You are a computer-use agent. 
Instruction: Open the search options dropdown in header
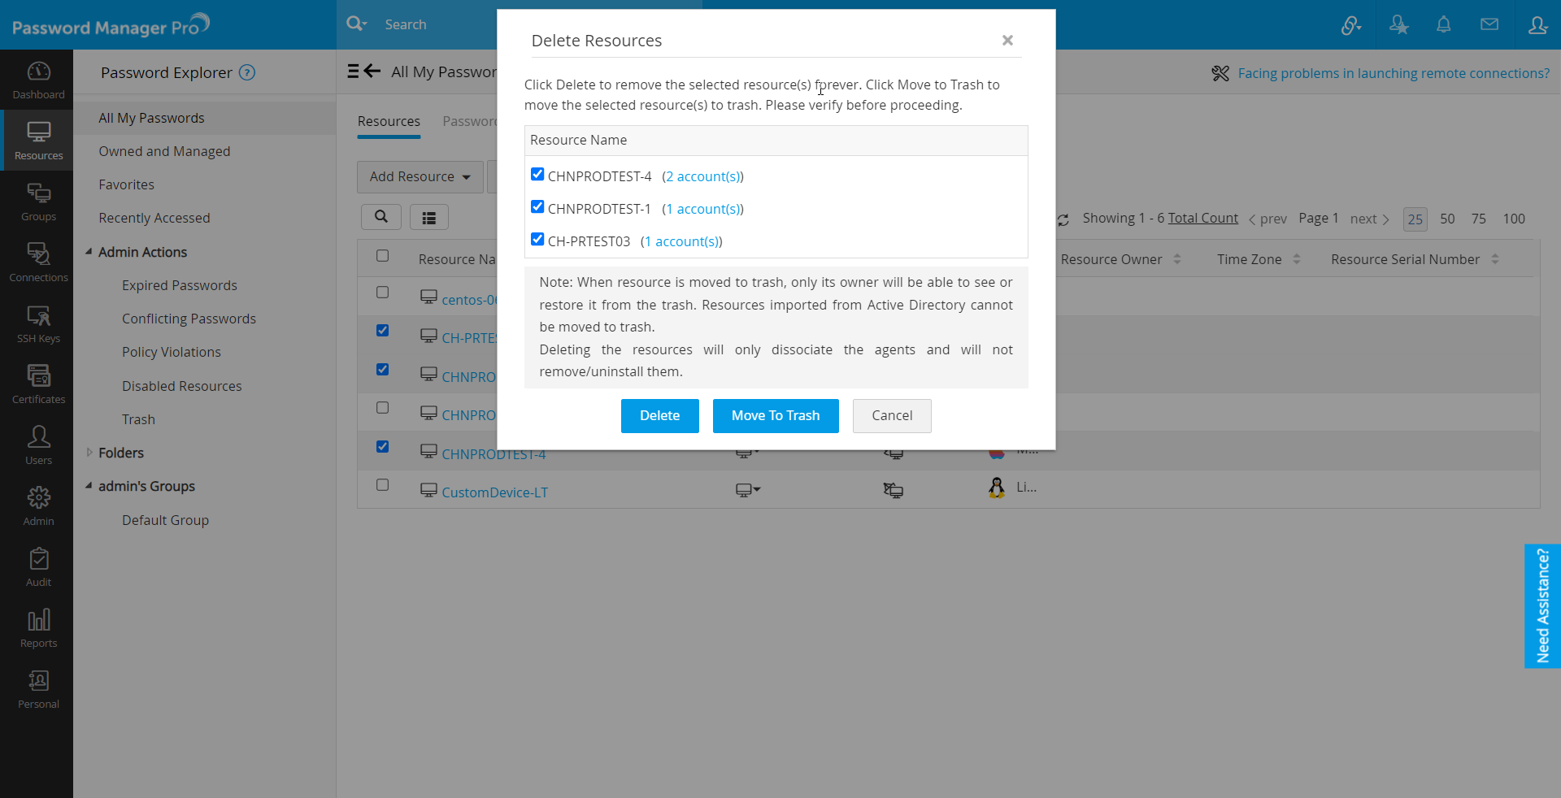(x=356, y=24)
